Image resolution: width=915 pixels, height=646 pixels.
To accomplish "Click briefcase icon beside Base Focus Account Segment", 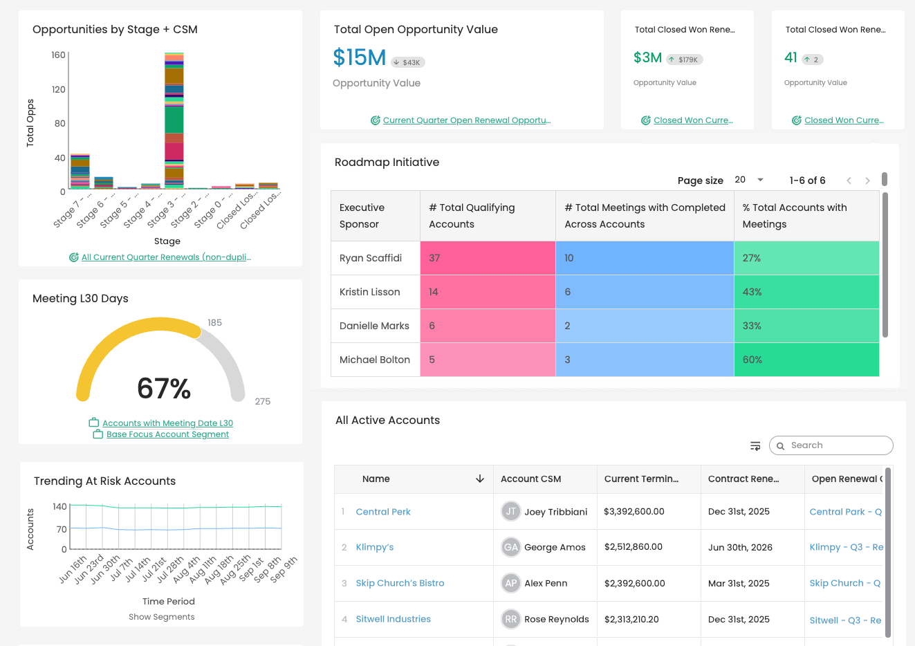I will pyautogui.click(x=98, y=434).
